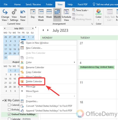
Task: Open the File tab
Action: pyautogui.click(x=5, y=4)
